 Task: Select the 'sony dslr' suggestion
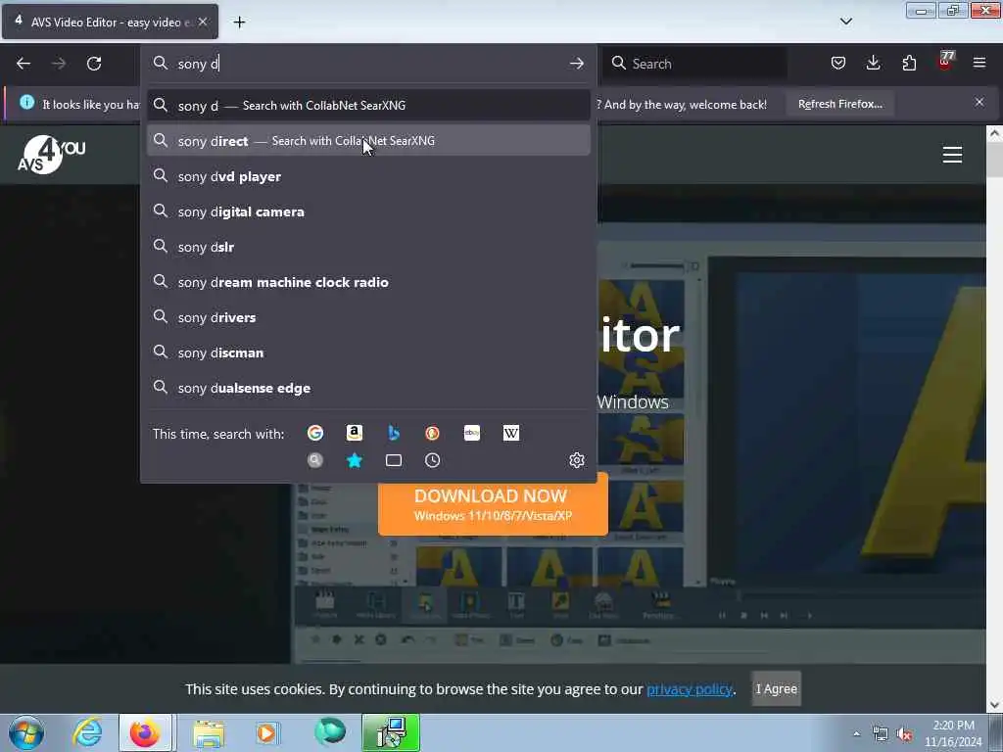[x=368, y=247]
